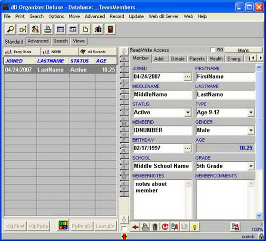Open the NONE grouping selector
This screenshot has height=241, width=266.
coord(59,52)
